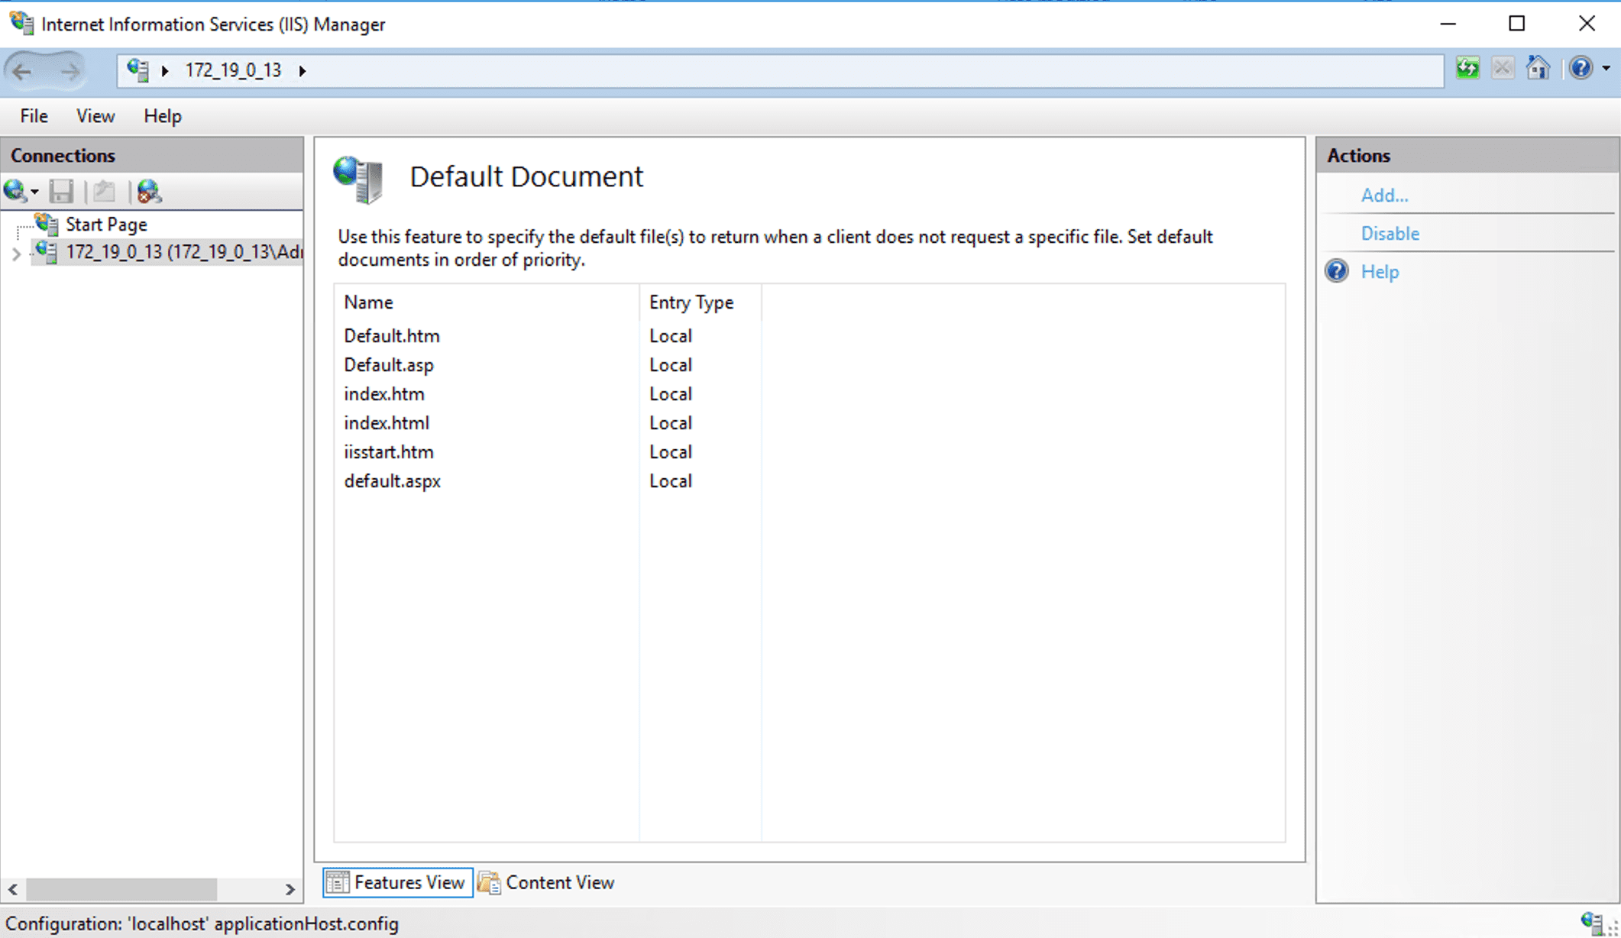
Task: Switch to the Content View tab
Action: tap(548, 883)
